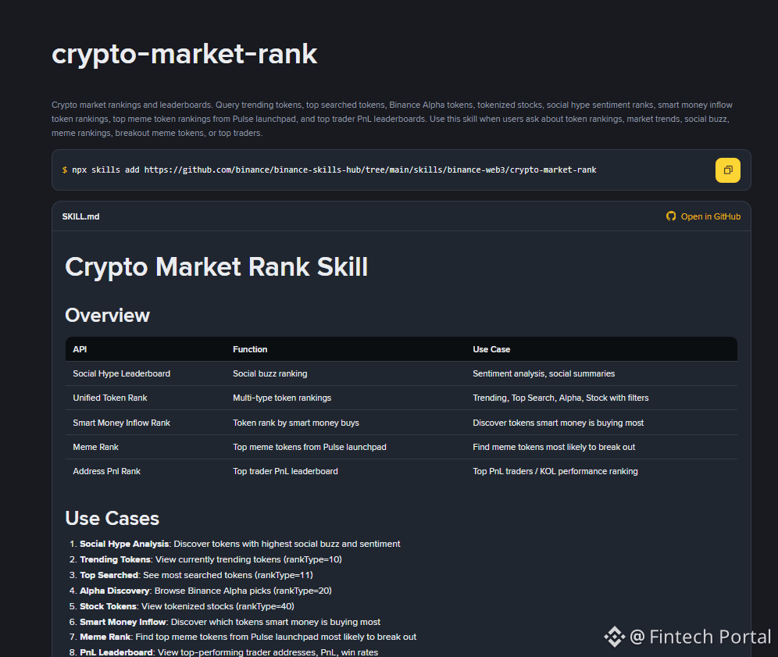Click Top PnL traders / KOL performance cell

pos(555,471)
